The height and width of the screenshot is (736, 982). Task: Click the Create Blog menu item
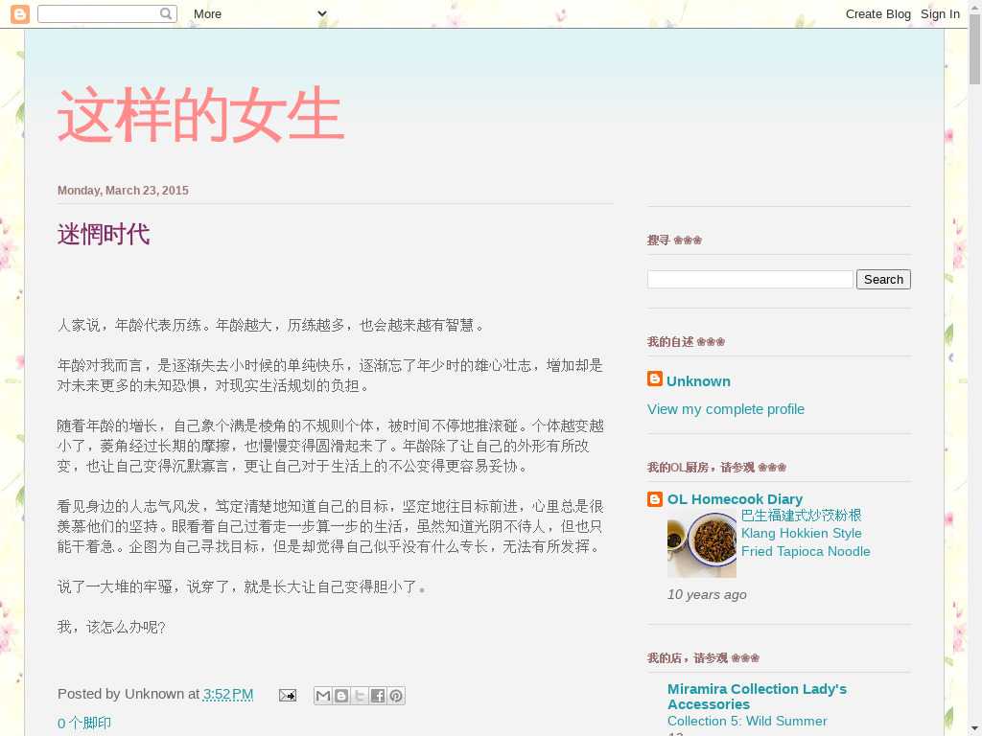click(x=877, y=13)
